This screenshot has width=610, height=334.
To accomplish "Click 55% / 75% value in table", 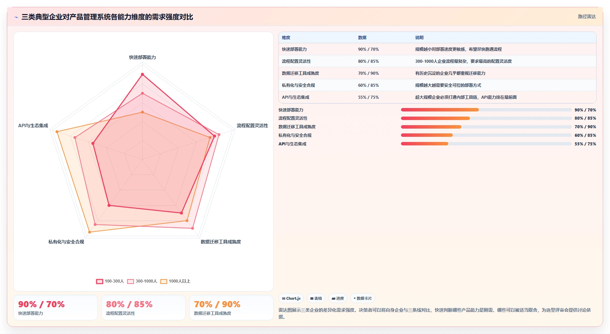I will tap(368, 97).
